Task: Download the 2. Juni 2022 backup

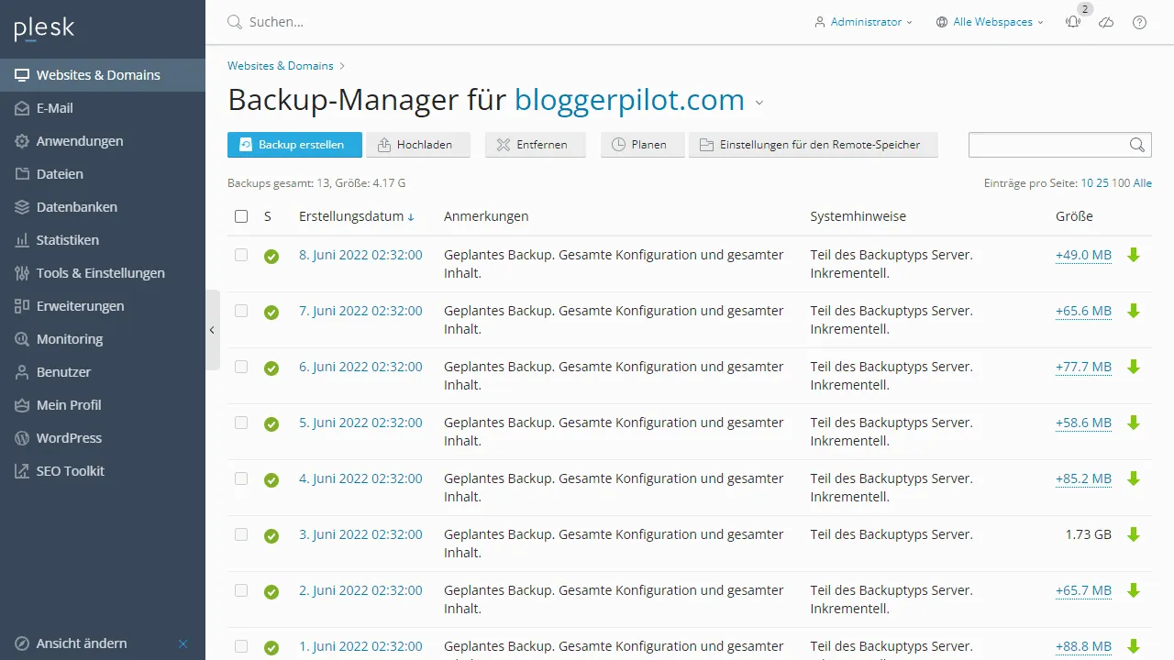Action: pyautogui.click(x=1134, y=590)
